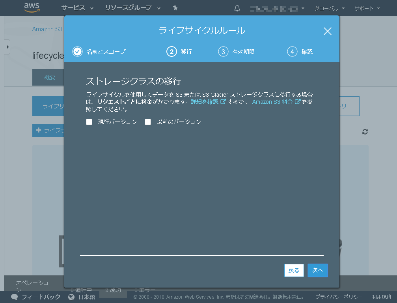Select step 3 circle for 有効期限
Viewport: 397px width, 303px height.
[x=223, y=52]
